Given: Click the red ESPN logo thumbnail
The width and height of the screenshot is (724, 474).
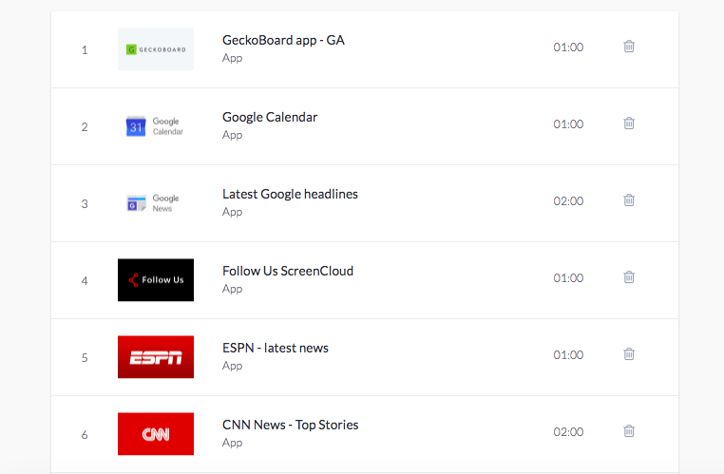Looking at the screenshot, I should click(156, 357).
